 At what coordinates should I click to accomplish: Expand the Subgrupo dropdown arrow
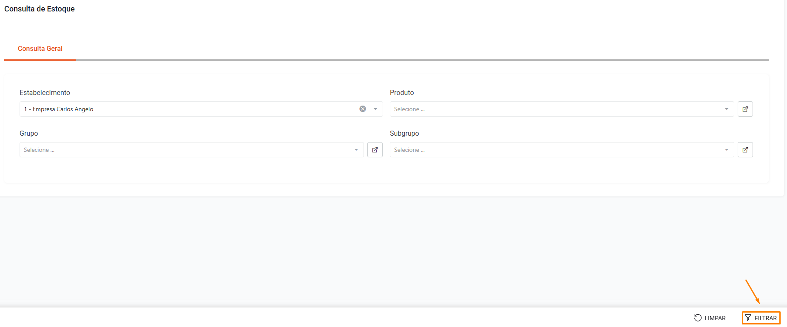click(x=727, y=150)
